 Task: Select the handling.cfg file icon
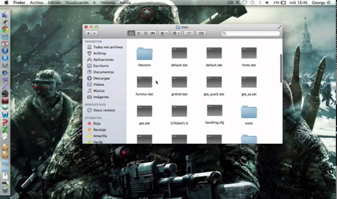coord(215,110)
